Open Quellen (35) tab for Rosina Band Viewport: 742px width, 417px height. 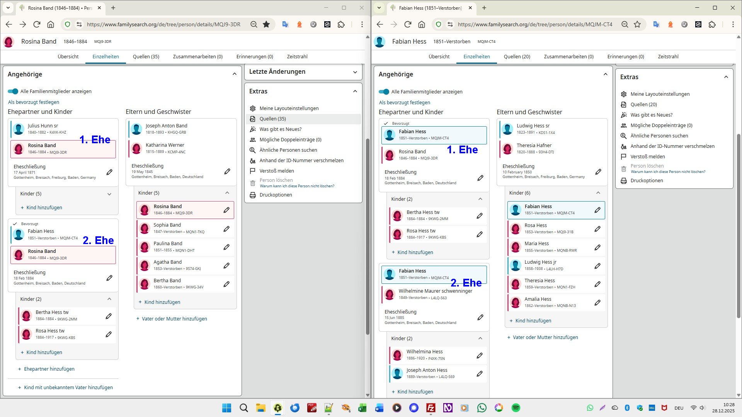click(146, 57)
